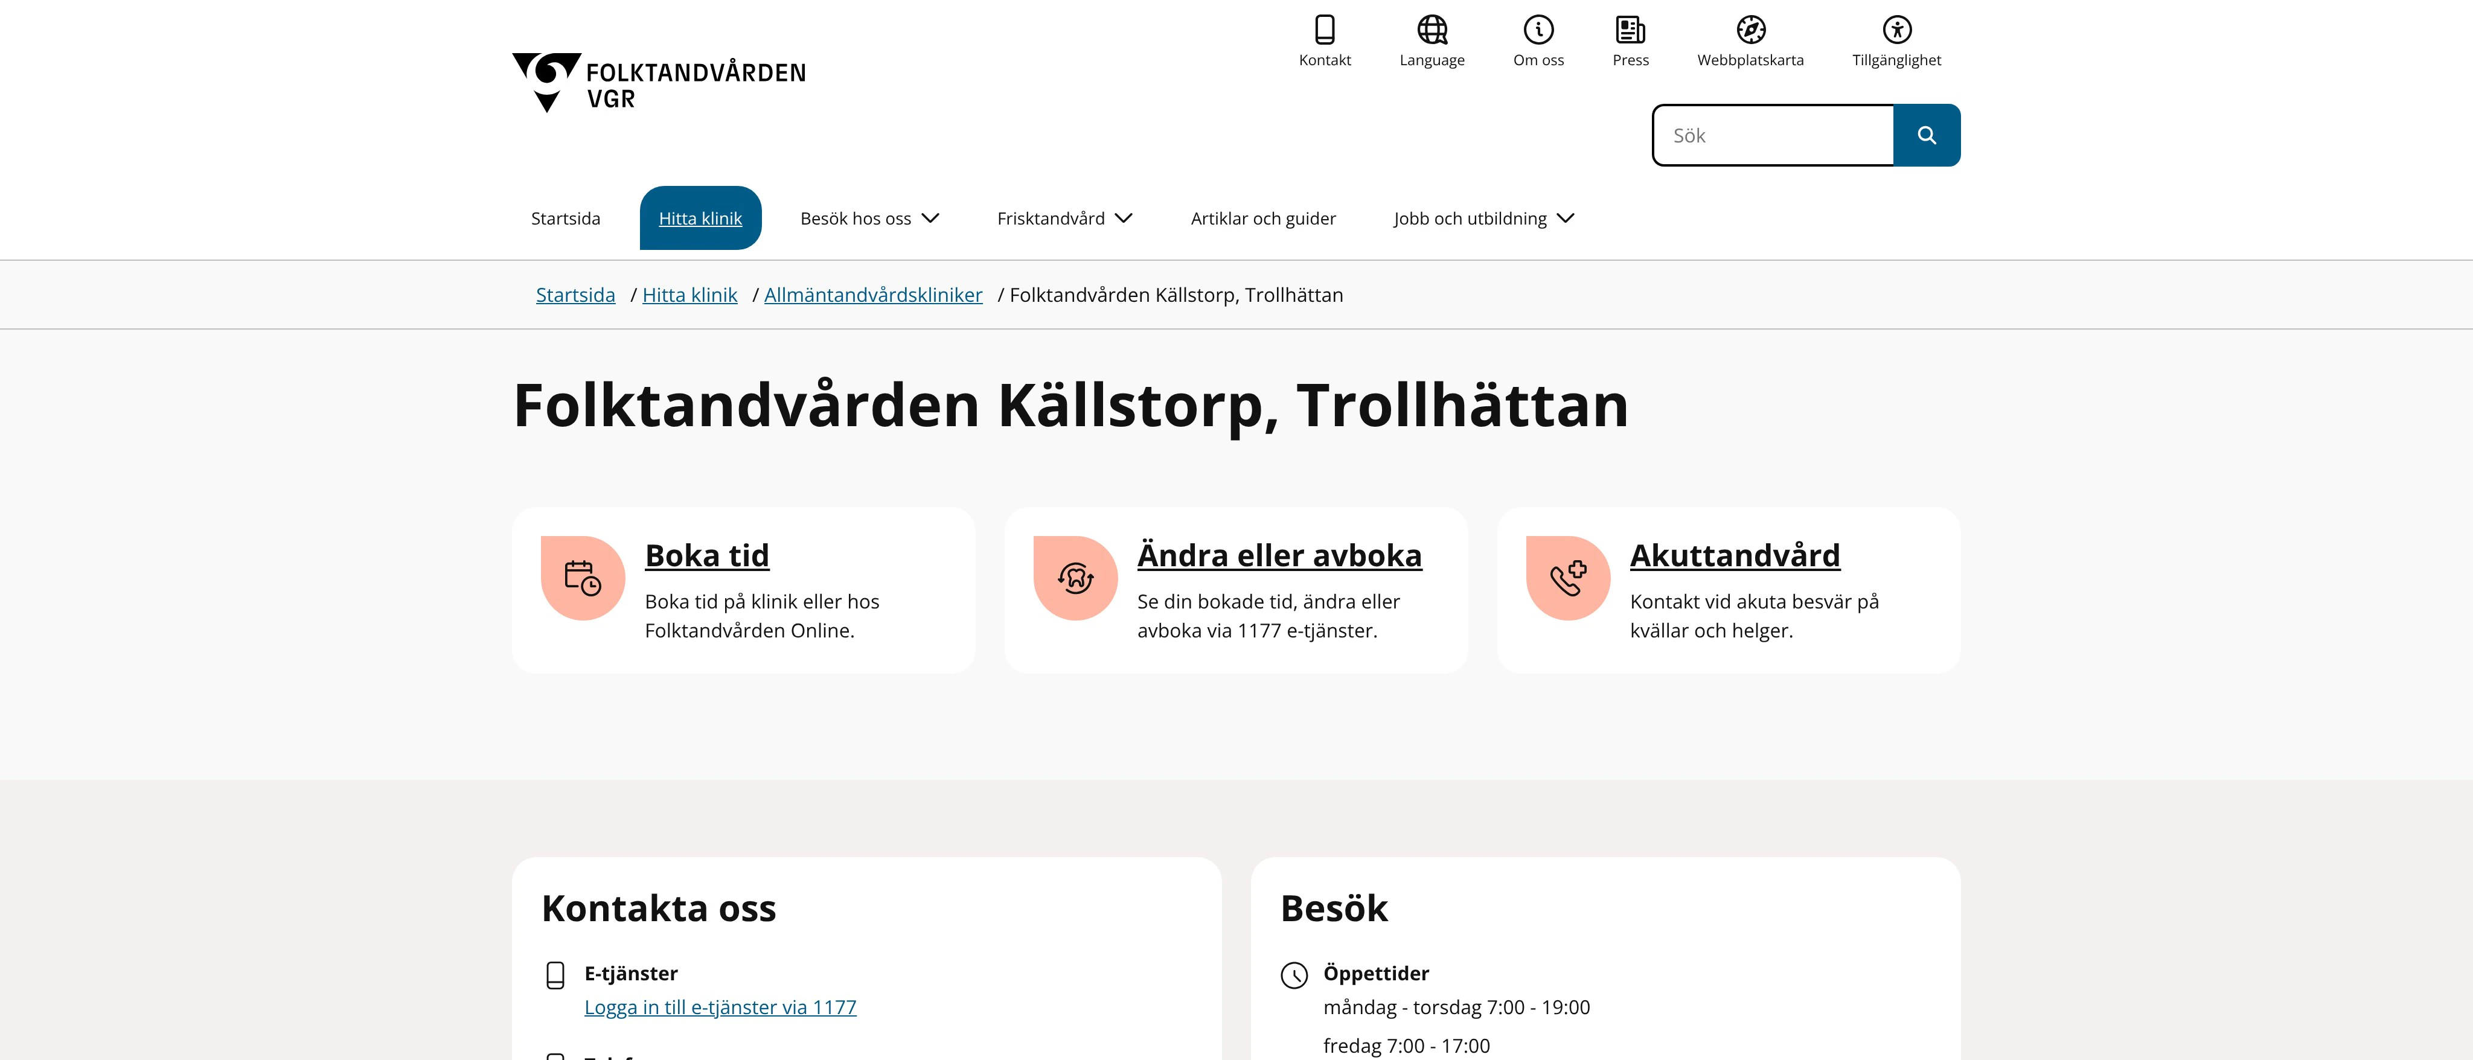
Task: Open Jobb och utbildning nav label
Action: 1470,218
